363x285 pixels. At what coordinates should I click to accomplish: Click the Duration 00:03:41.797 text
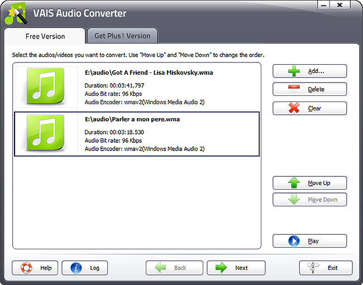114,85
